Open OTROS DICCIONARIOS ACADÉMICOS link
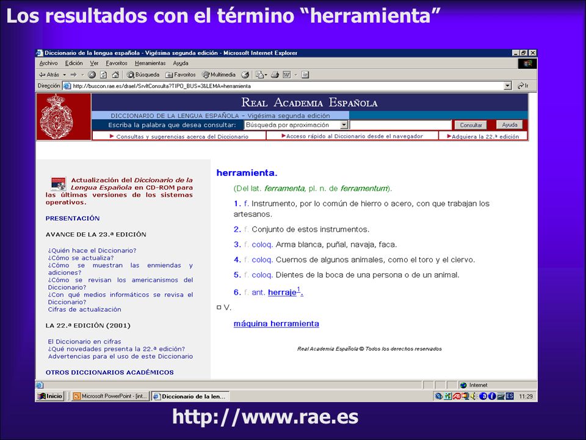 pyautogui.click(x=109, y=372)
